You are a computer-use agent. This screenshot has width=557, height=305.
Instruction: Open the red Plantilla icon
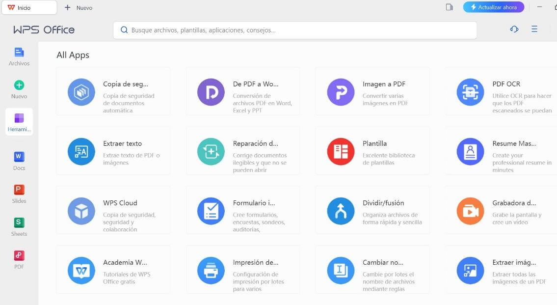click(x=341, y=152)
